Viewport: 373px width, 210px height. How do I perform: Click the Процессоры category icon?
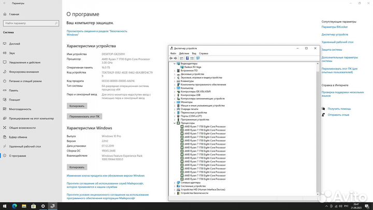178,123
